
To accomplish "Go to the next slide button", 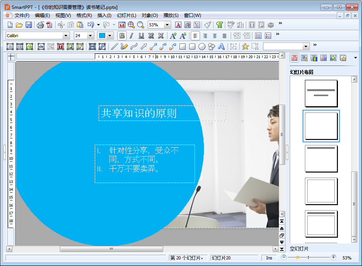I will tap(282, 242).
